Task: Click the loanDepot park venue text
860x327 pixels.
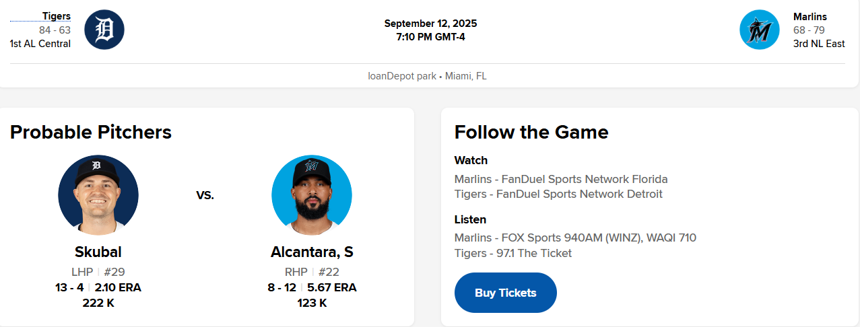Action: click(x=402, y=76)
